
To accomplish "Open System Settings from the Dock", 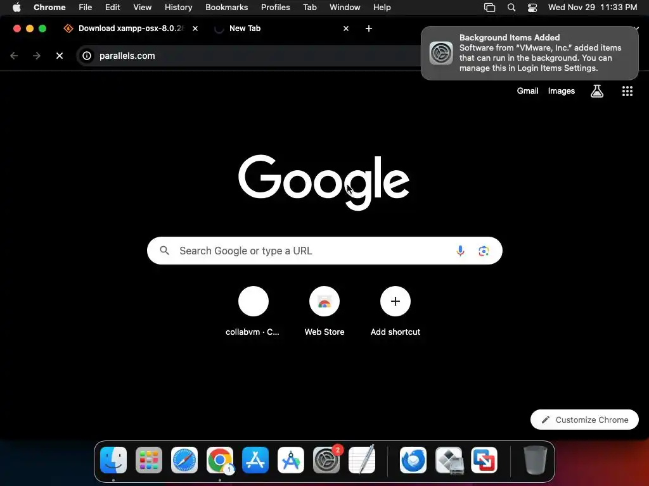I will coord(326,459).
